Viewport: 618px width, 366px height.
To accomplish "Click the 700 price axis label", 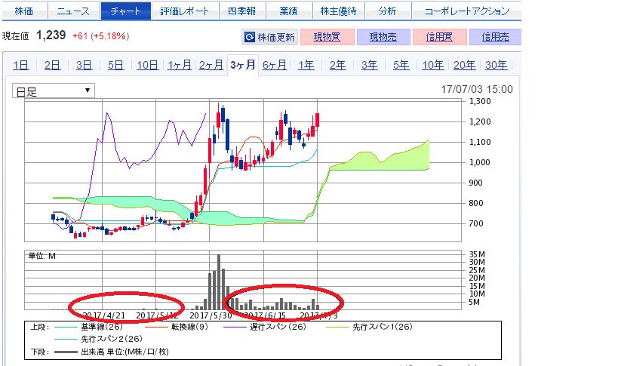I will (x=475, y=223).
